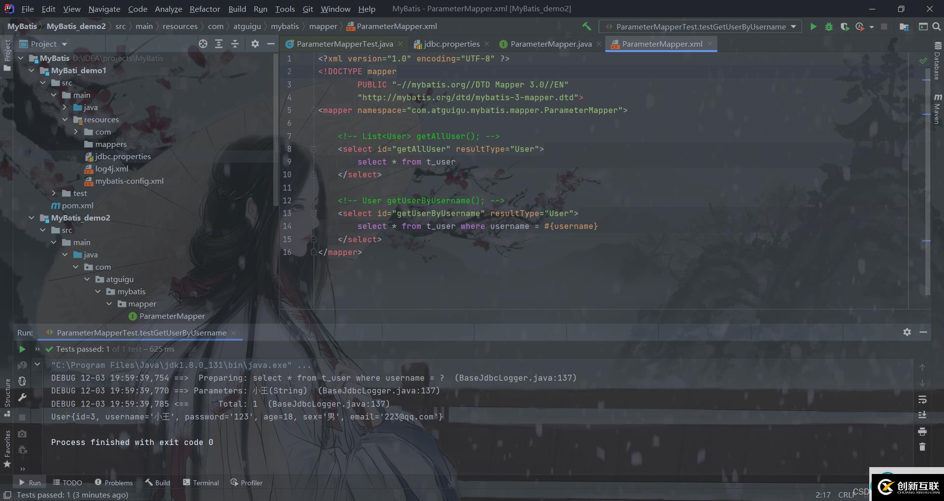Click mapper breadcrumb in navigation bar
The image size is (944, 501).
coord(323,27)
